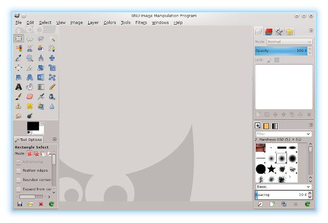Select the Crop tool
328x223 pixels.
point(30,68)
